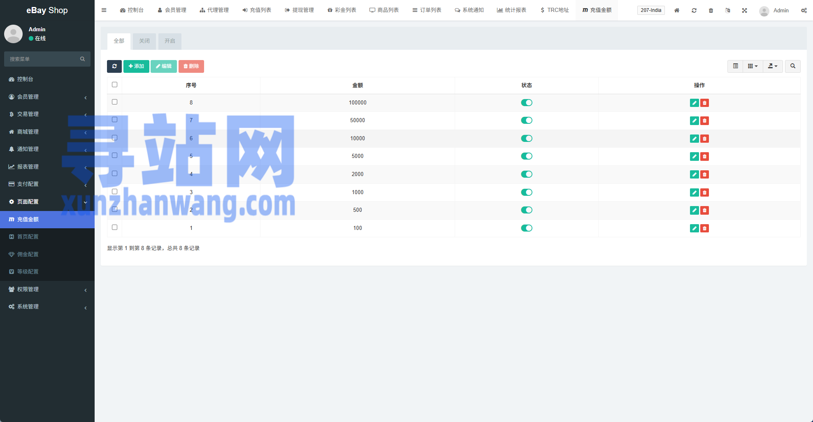
Task: Click the red delete trash icon for row 1
Action: coord(704,228)
